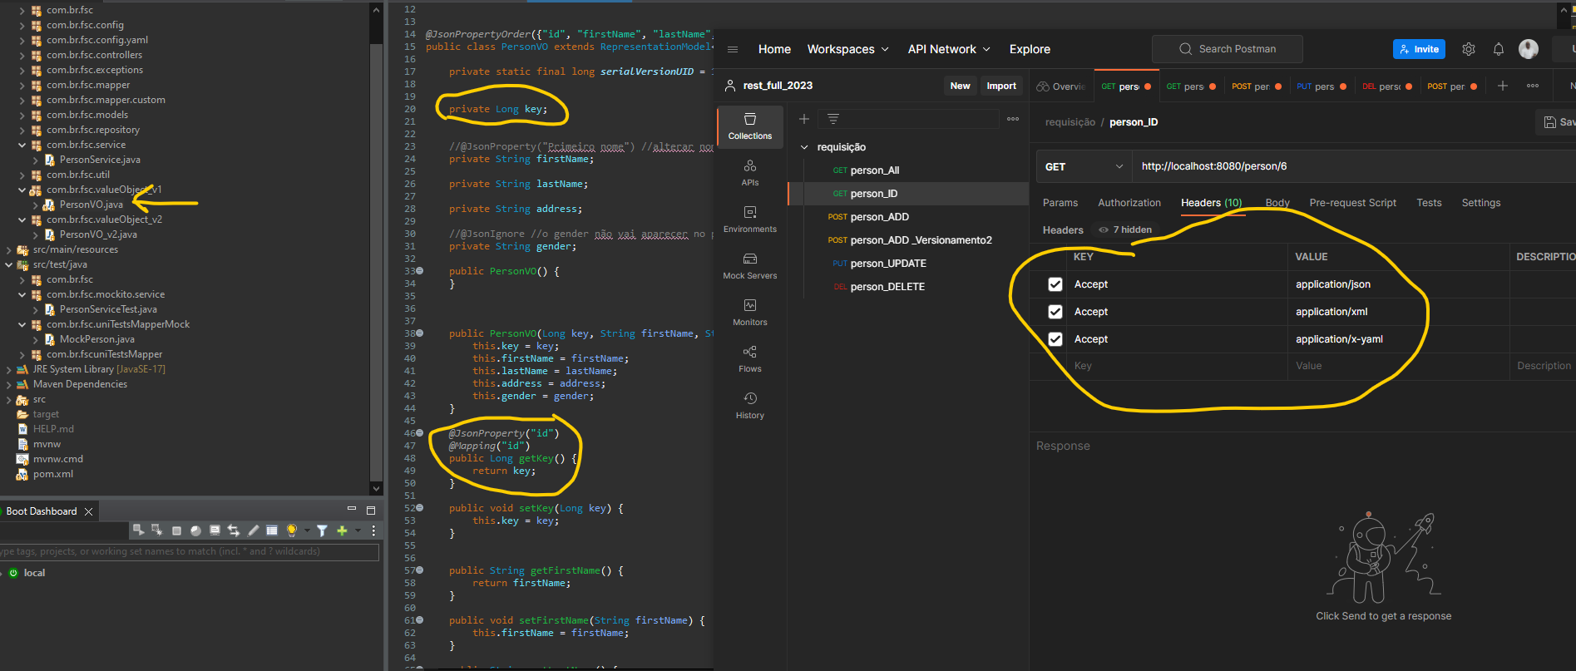Expand the Maven Dependencies node
This screenshot has height=671, width=1576.
[9, 384]
